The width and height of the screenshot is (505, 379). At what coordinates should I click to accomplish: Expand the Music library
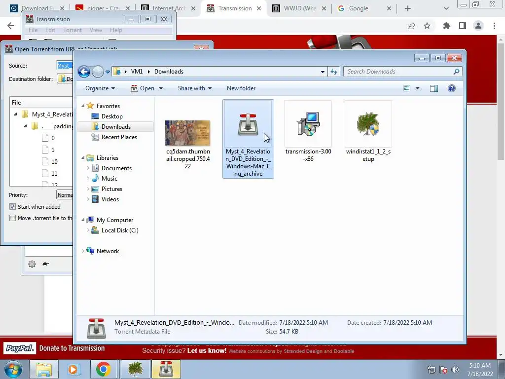pos(88,179)
